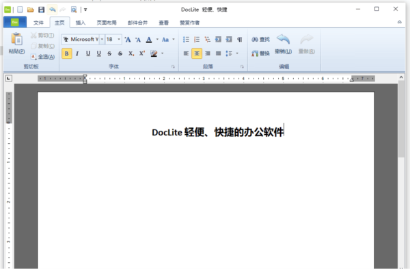The image size is (410, 269).
Task: Toggle double underline formatting
Action: [99, 53]
